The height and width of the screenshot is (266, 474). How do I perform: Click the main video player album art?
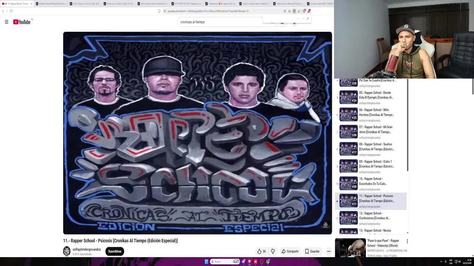[x=197, y=133]
